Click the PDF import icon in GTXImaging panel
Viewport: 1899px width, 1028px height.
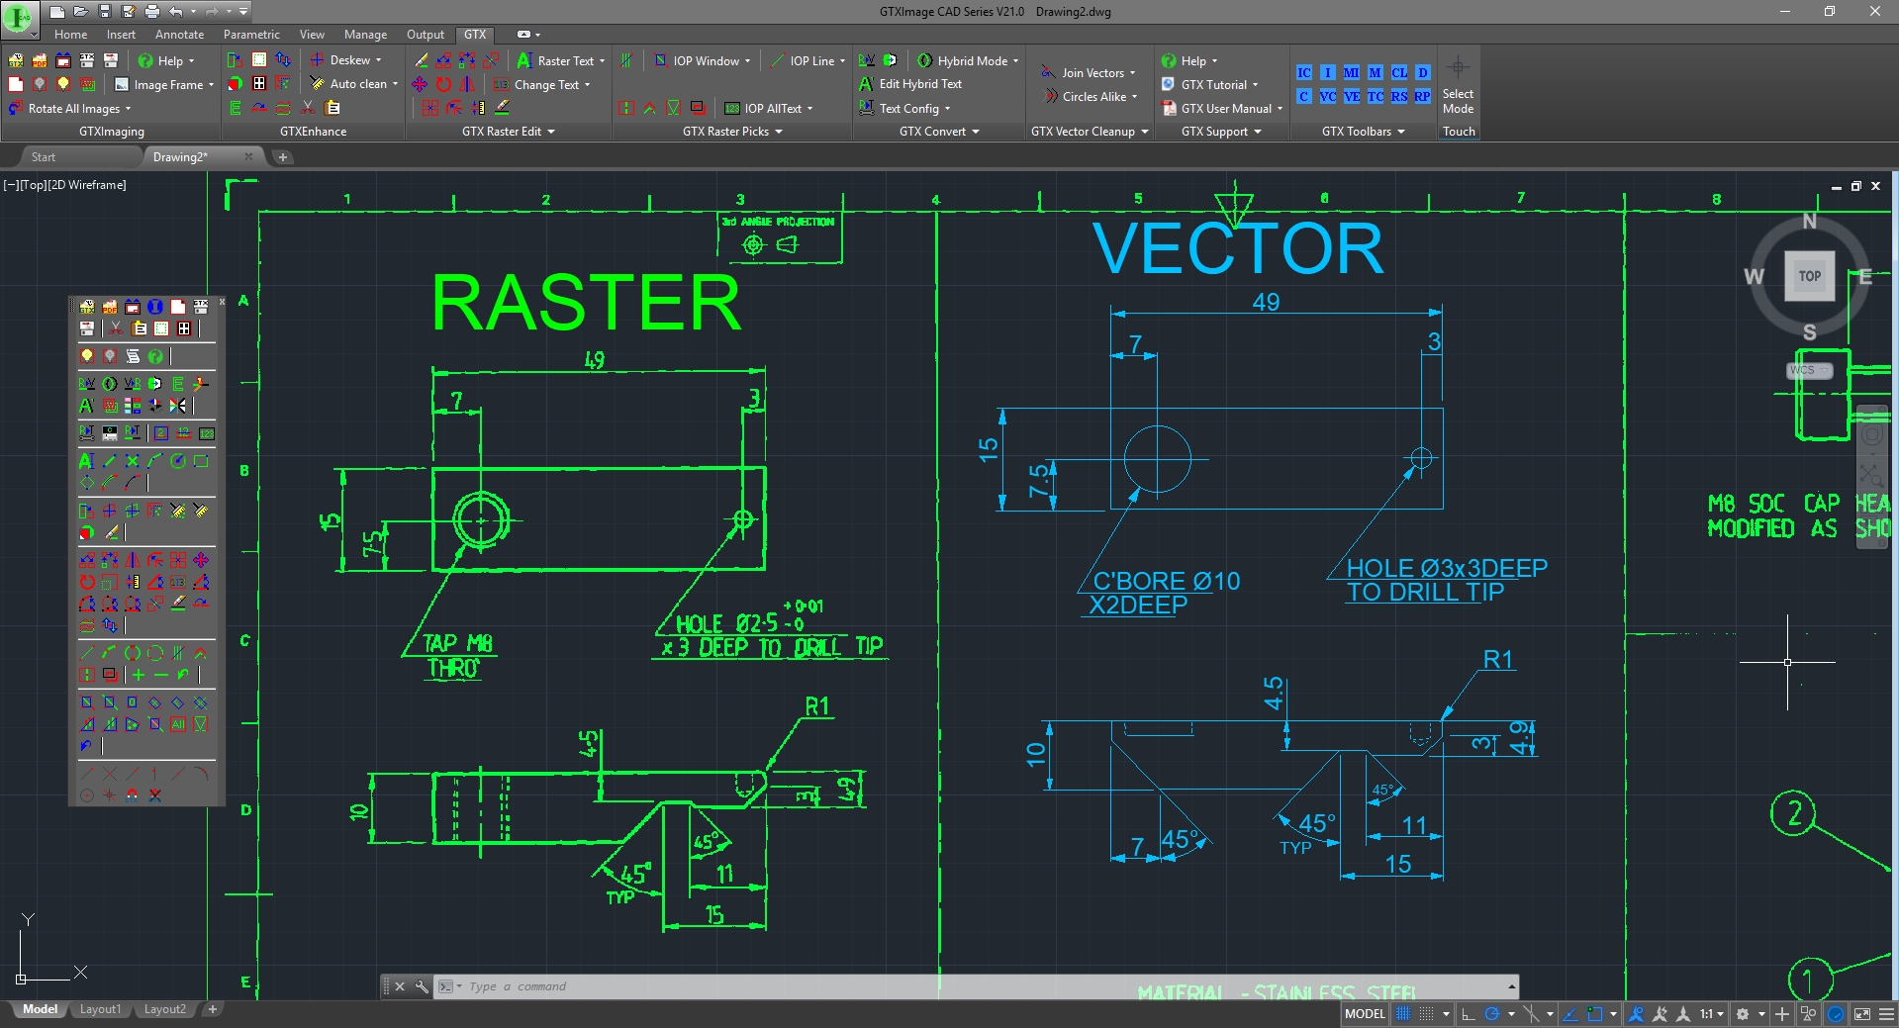pos(40,60)
